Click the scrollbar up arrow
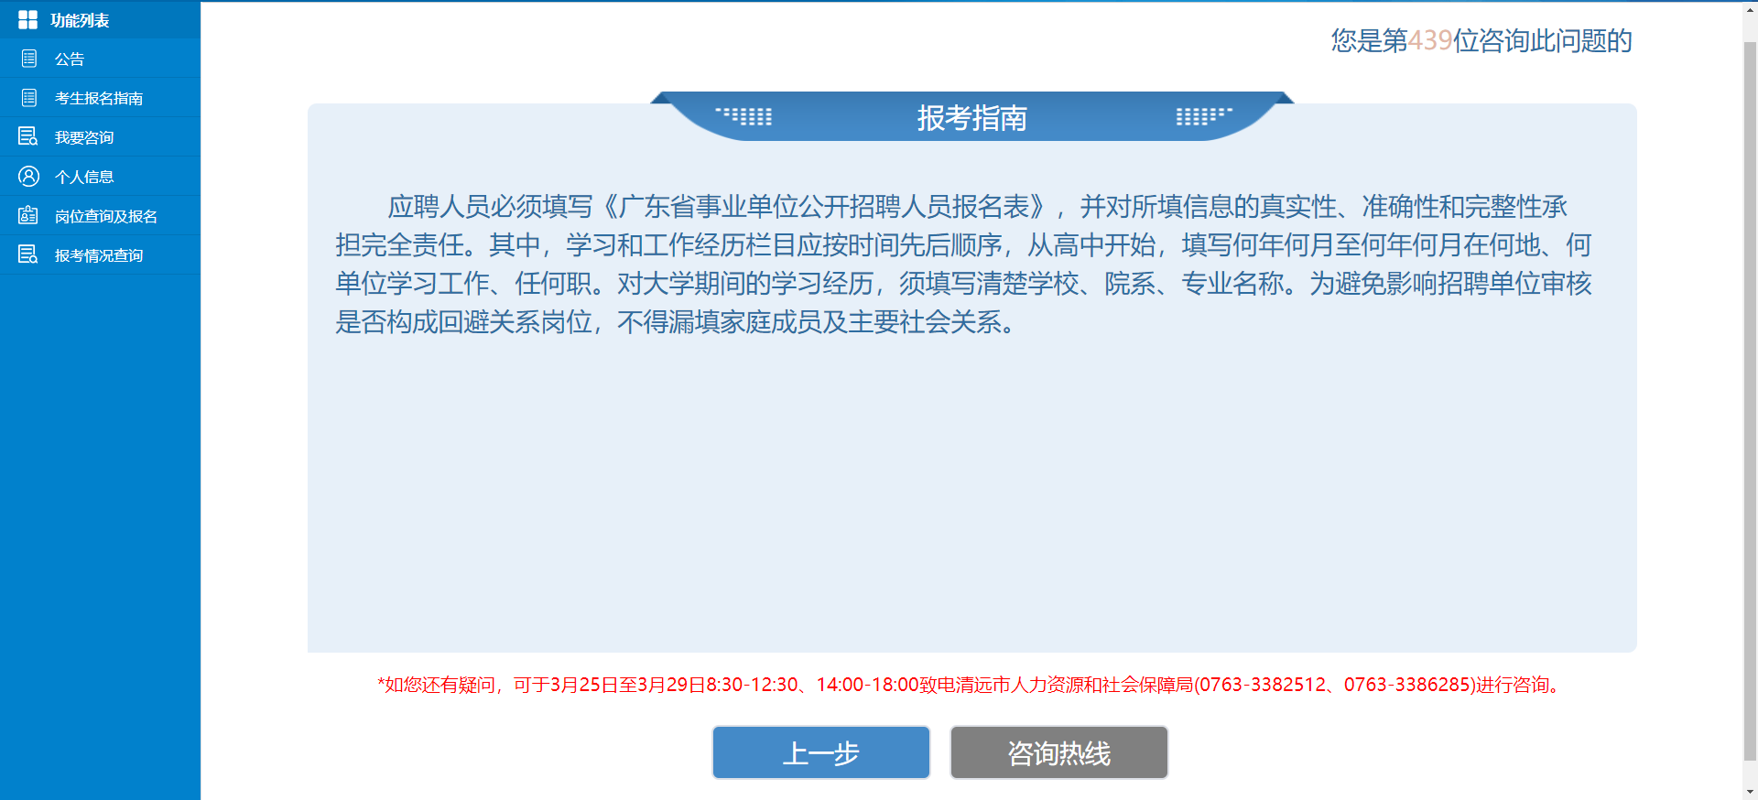 (1750, 8)
